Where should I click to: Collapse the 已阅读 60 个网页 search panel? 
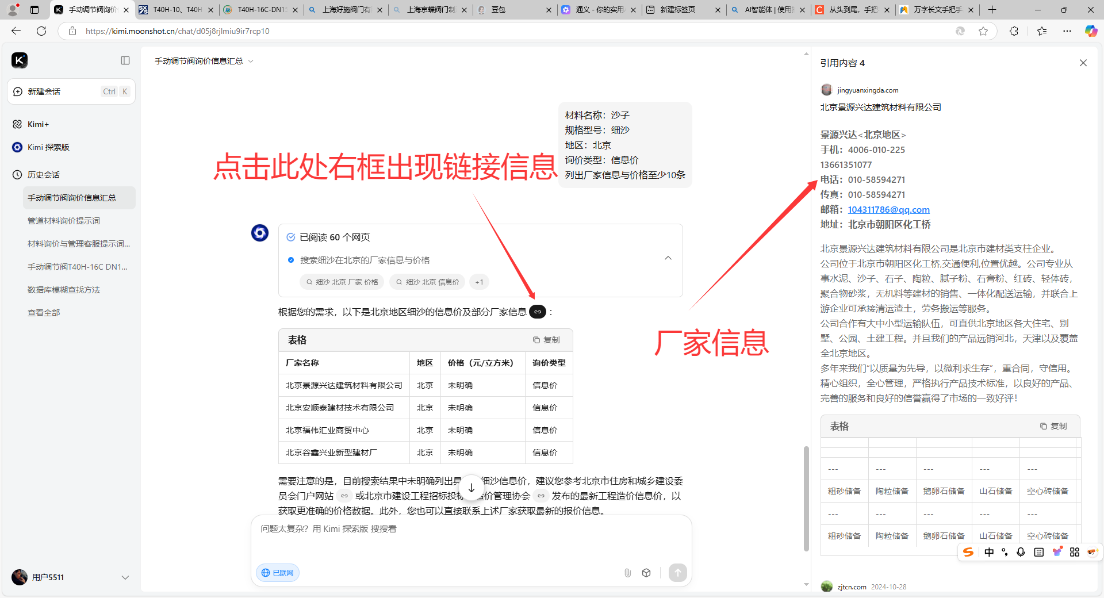coord(668,258)
